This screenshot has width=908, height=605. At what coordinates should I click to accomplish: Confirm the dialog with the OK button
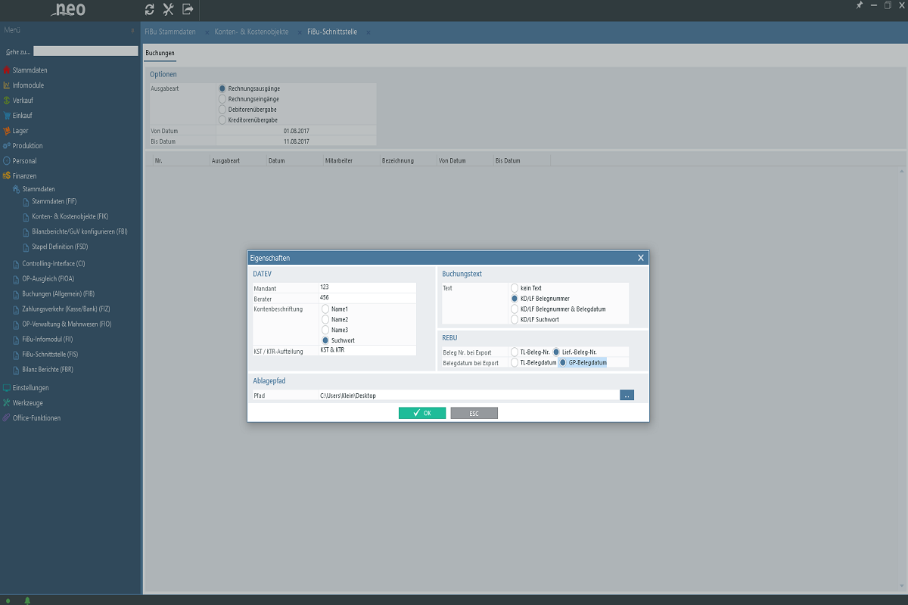pyautogui.click(x=422, y=413)
